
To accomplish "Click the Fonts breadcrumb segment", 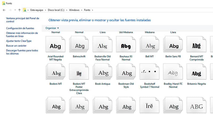I will (x=87, y=10).
